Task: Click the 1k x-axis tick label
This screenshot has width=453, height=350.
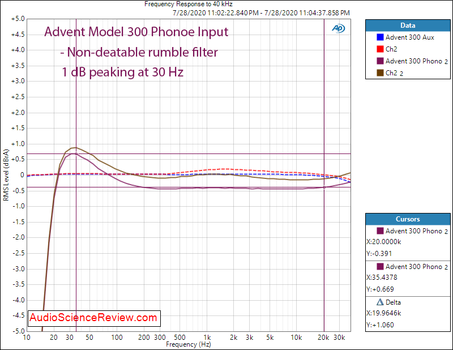Action: point(207,338)
